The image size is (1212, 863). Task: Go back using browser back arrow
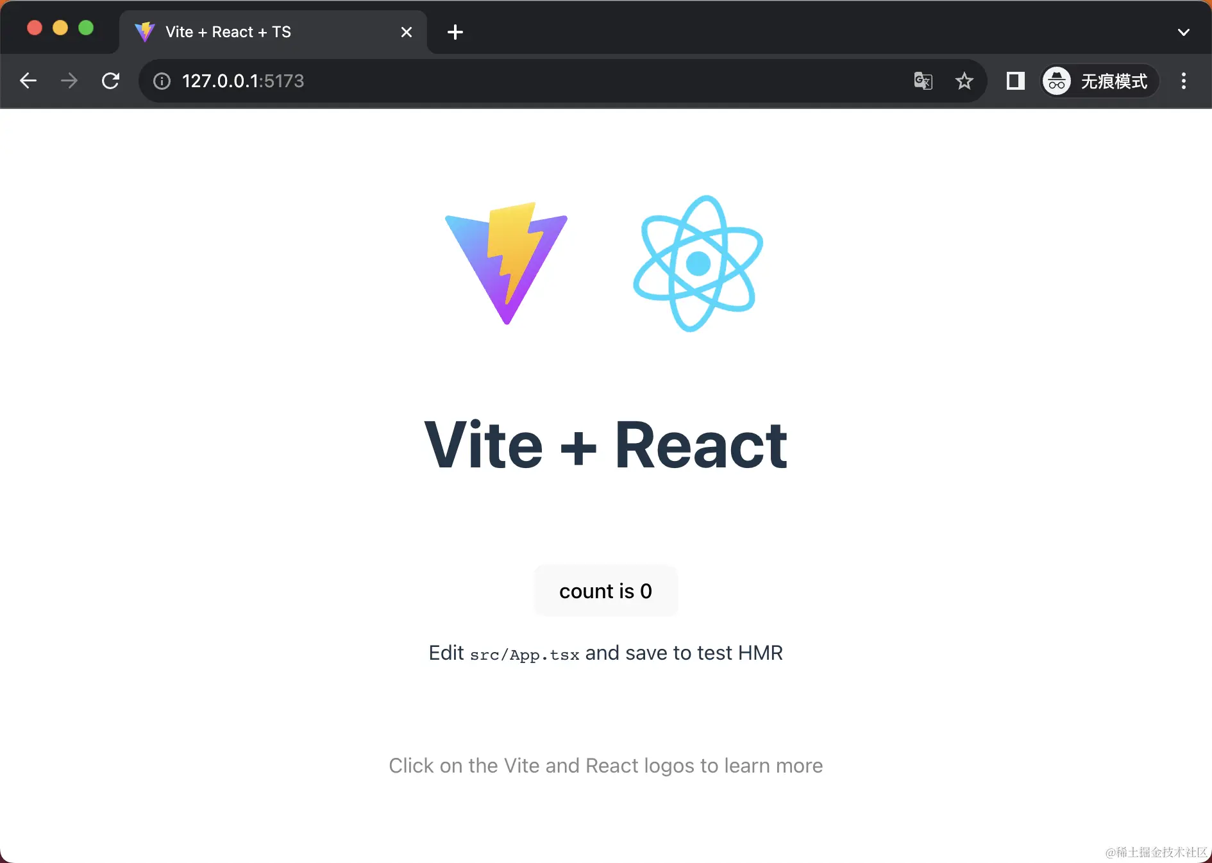coord(28,81)
